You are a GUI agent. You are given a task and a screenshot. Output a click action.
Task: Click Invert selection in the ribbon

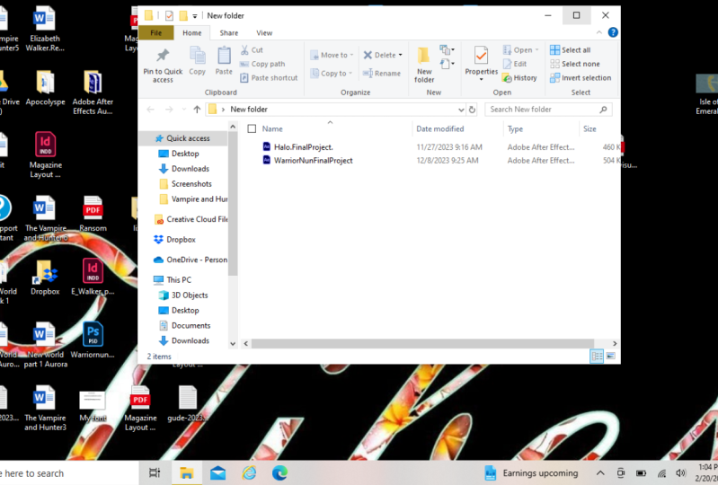[x=580, y=78]
